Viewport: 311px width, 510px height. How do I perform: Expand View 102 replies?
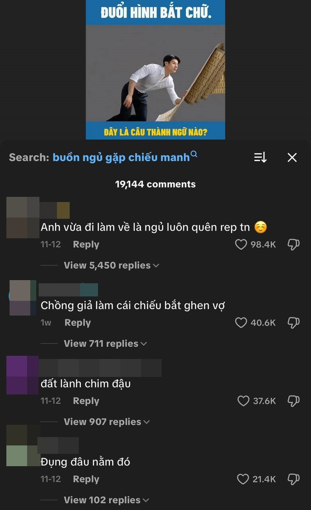[x=107, y=500]
